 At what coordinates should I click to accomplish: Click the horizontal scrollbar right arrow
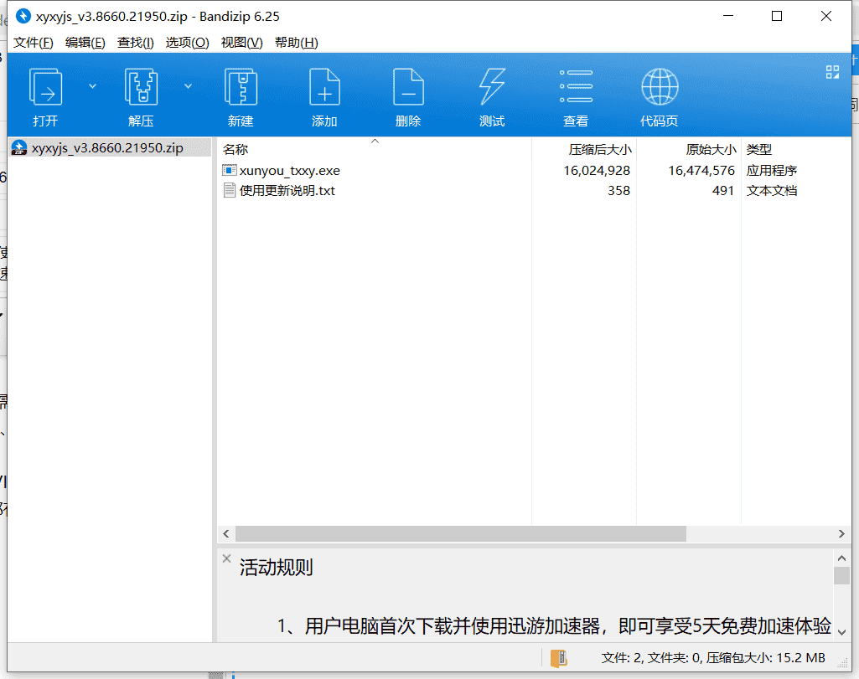click(841, 533)
